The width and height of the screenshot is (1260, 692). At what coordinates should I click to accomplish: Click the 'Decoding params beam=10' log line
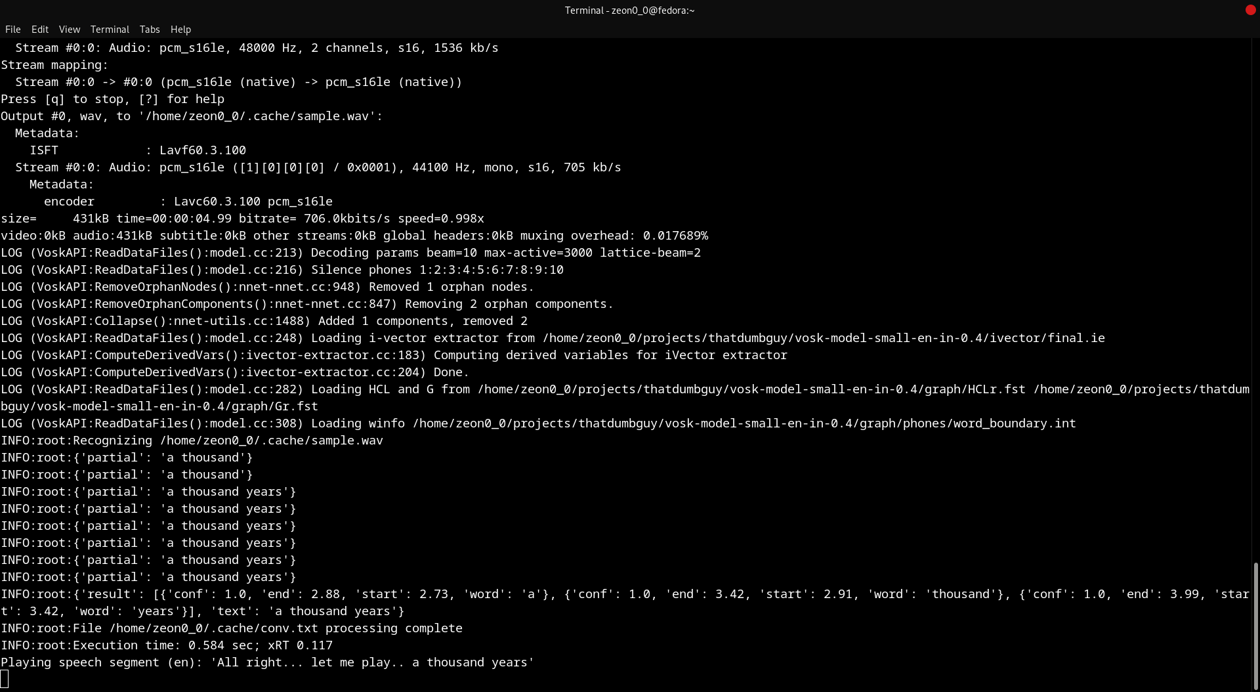pyautogui.click(x=350, y=253)
